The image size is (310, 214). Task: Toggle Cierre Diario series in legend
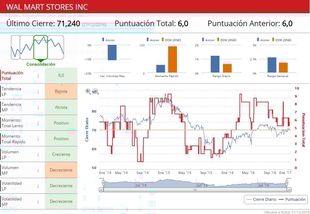point(261,199)
